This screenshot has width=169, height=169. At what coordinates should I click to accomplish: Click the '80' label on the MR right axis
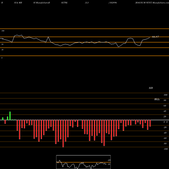pos(165,100)
